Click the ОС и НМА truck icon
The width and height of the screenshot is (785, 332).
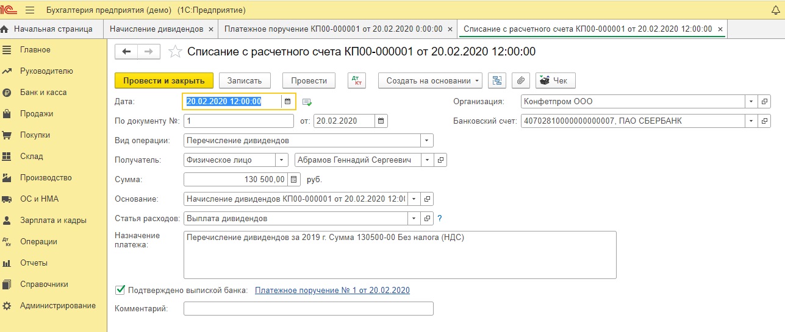tap(7, 199)
